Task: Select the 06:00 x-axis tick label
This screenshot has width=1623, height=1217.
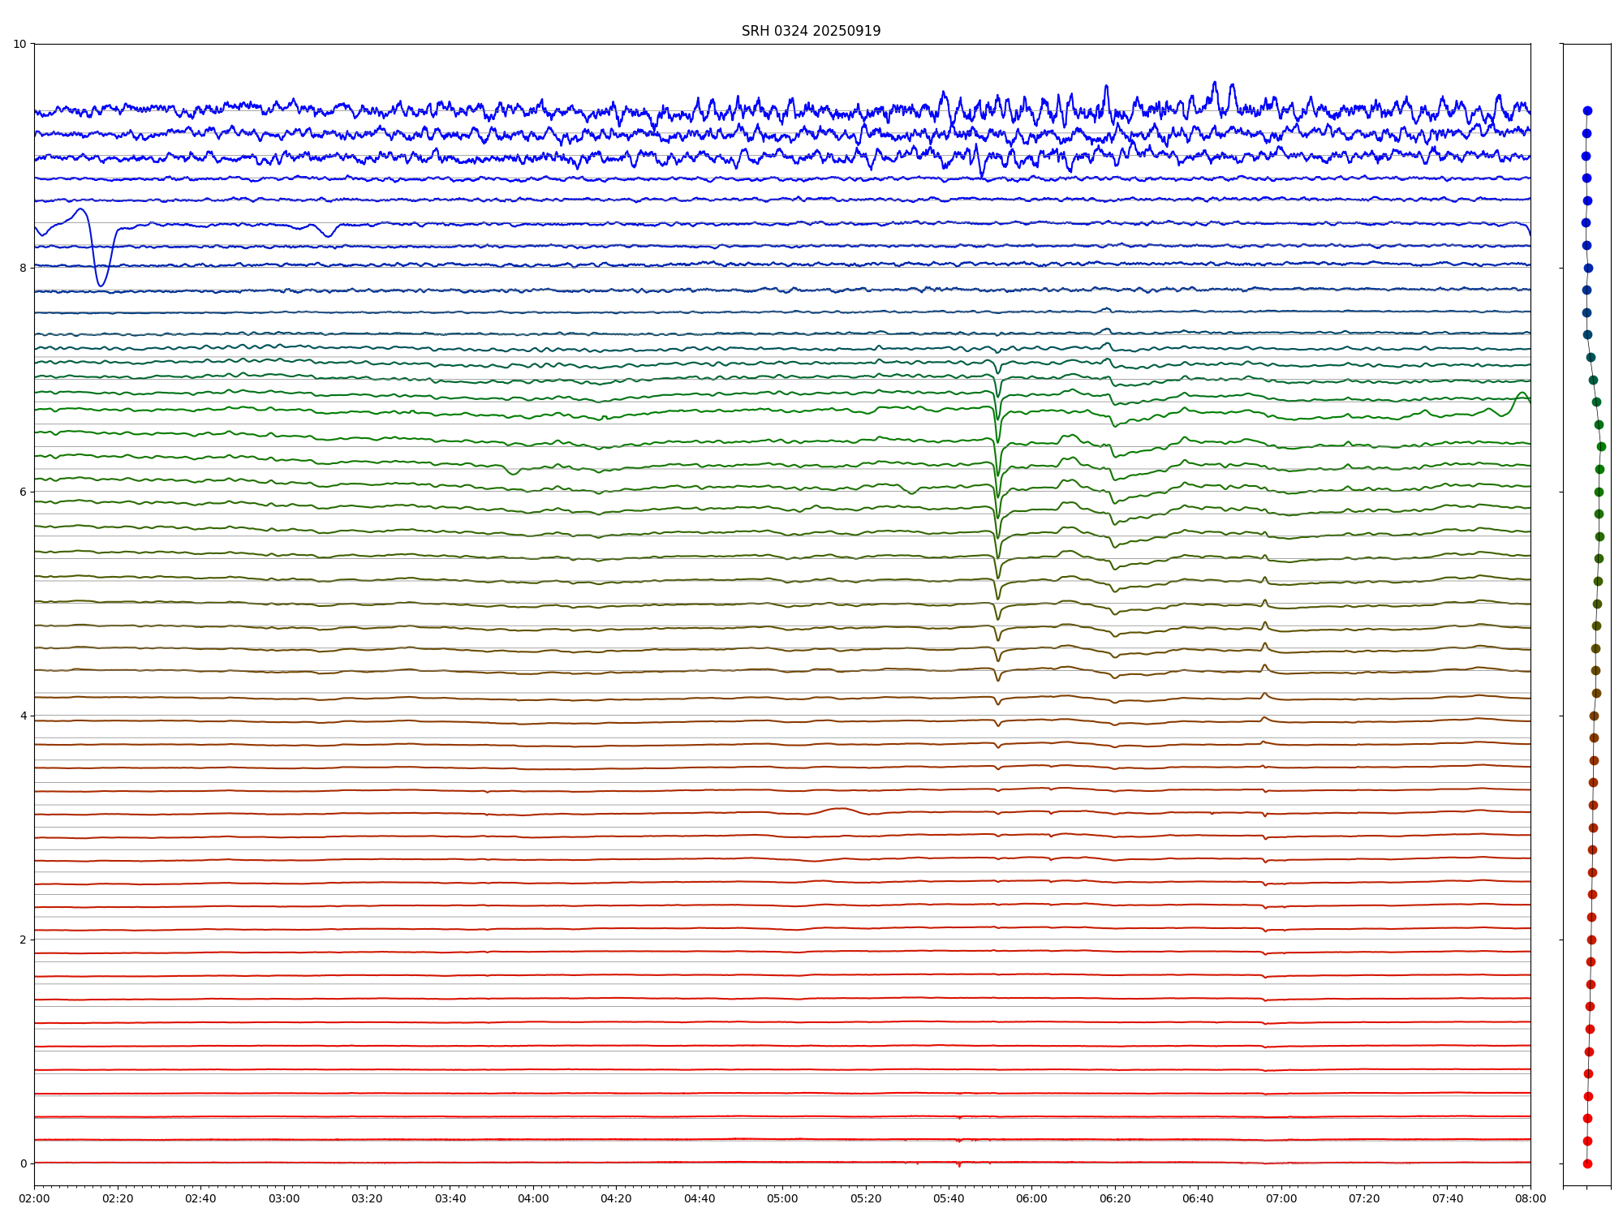Action: pos(1031,1198)
